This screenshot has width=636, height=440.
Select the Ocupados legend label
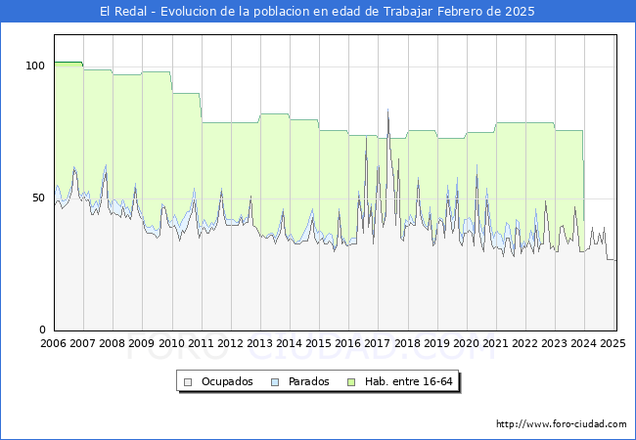227,381
